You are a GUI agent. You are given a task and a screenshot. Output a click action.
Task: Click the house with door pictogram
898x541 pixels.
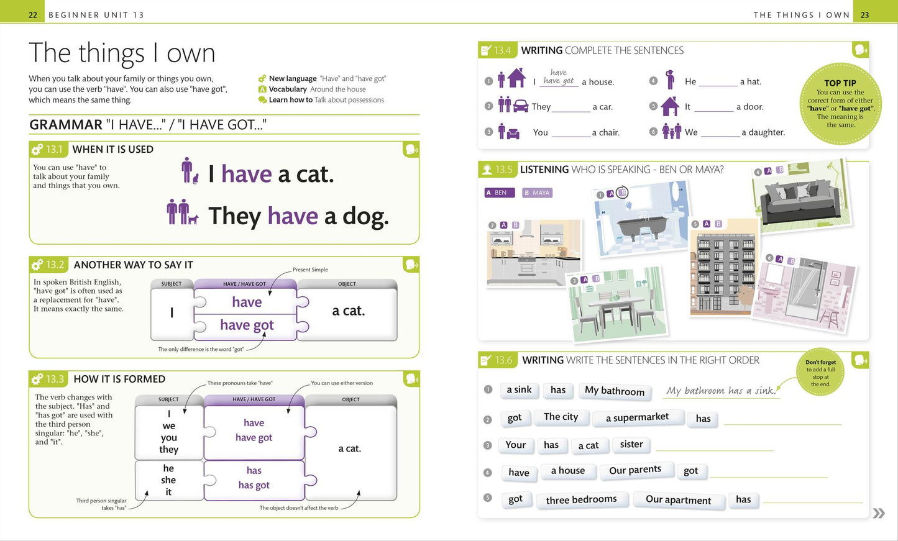(670, 106)
